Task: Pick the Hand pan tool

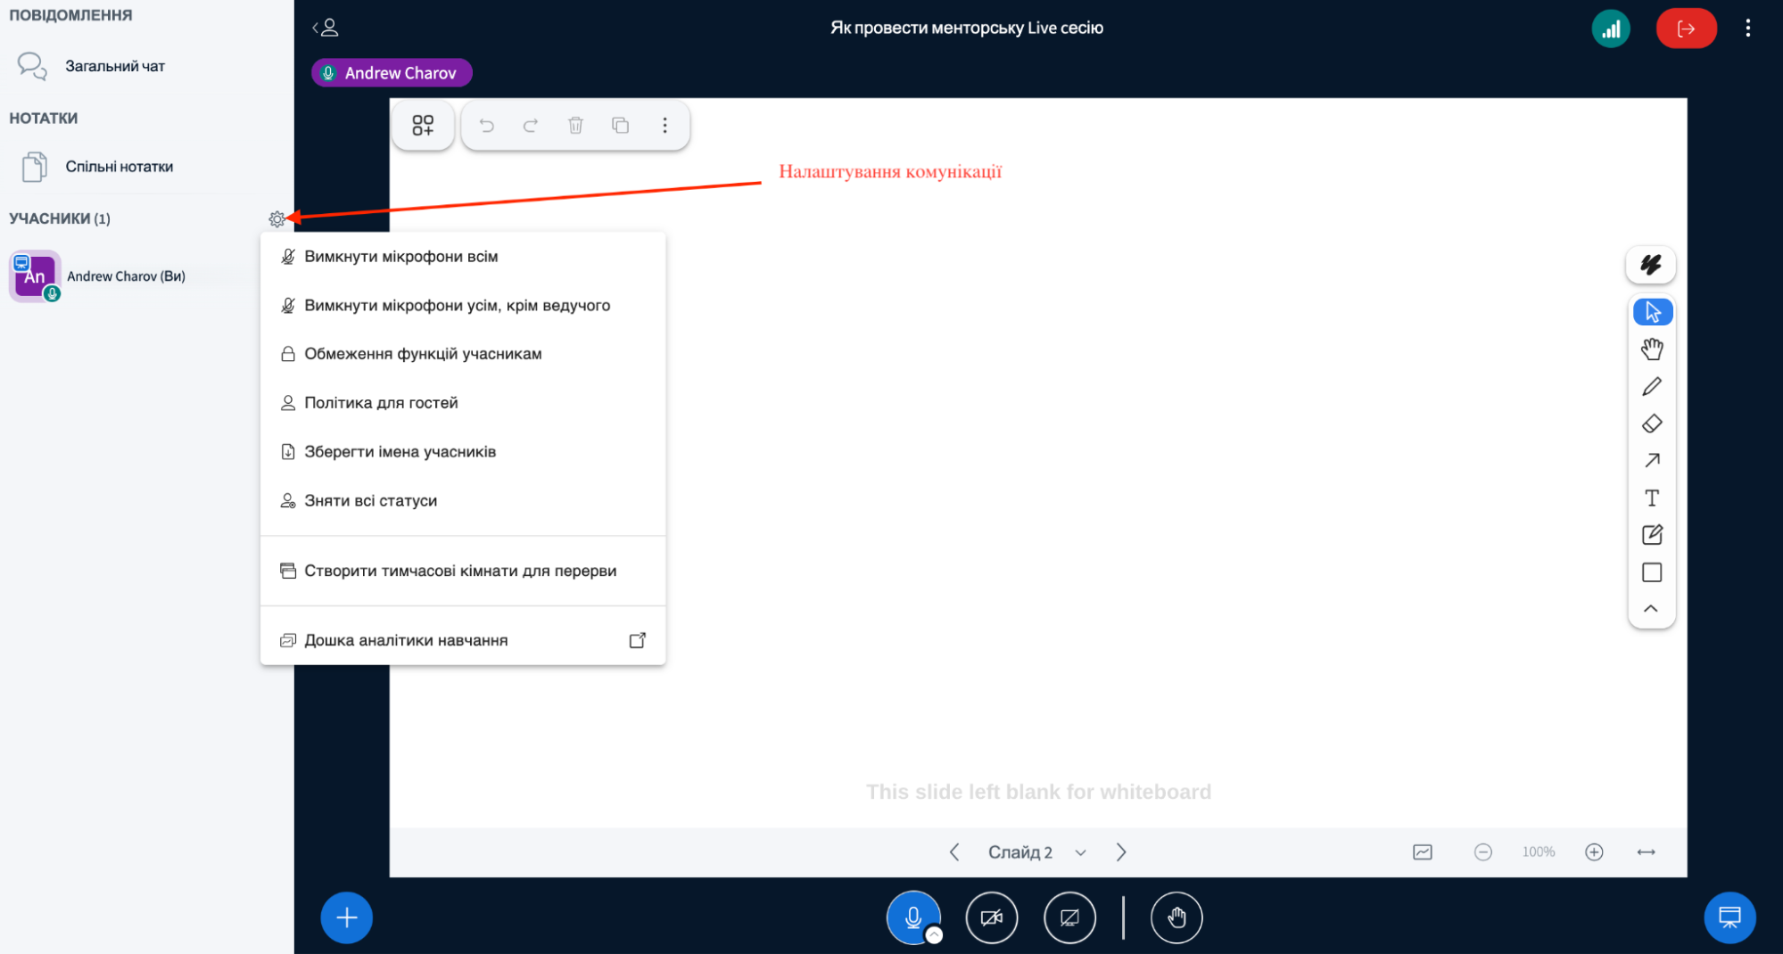Action: point(1651,349)
